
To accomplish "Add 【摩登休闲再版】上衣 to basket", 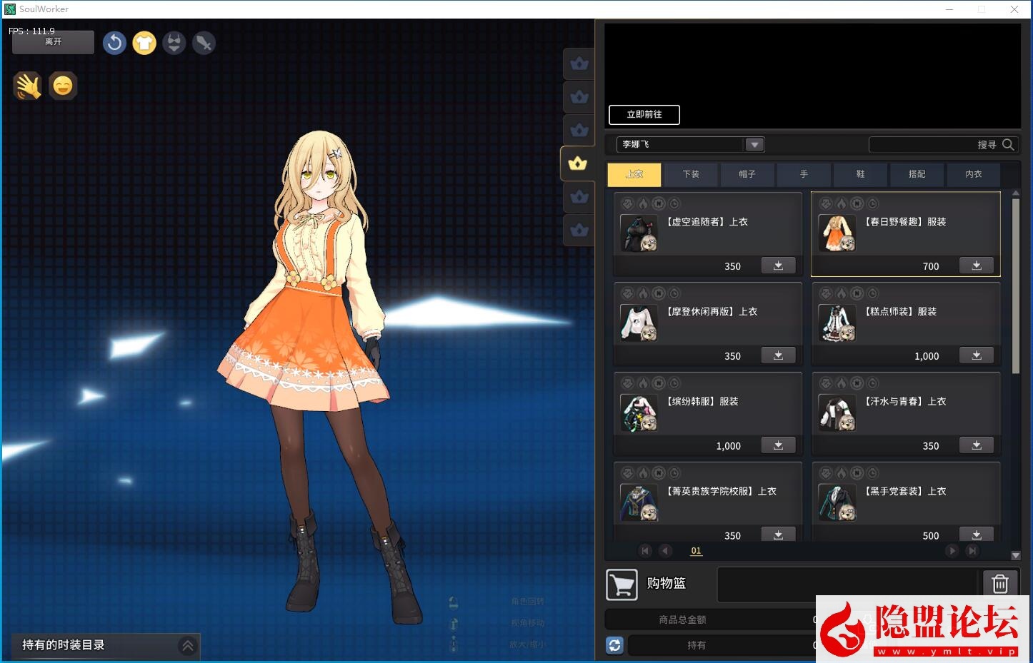I will click(x=778, y=355).
